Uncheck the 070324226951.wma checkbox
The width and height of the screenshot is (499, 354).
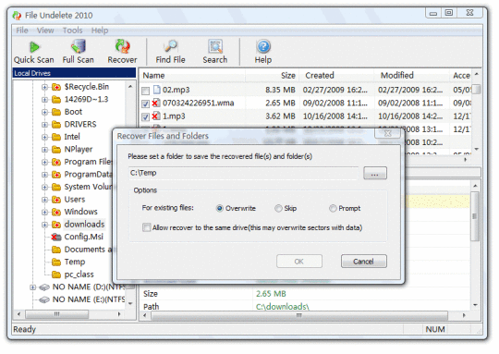point(145,104)
